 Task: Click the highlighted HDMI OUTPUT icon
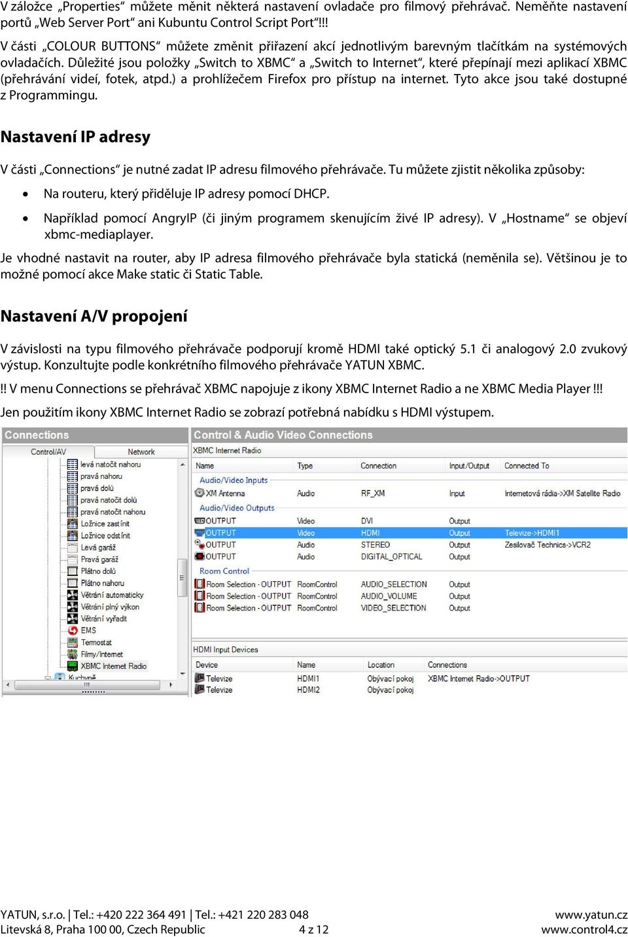(200, 533)
